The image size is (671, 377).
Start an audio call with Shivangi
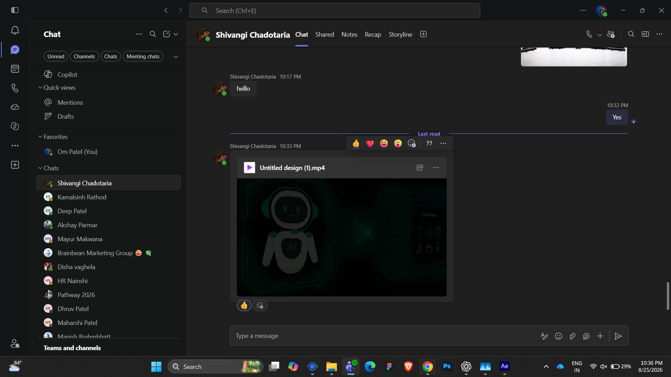tap(589, 34)
